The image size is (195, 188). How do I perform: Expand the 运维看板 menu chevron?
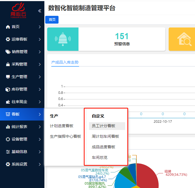tap(40, 39)
